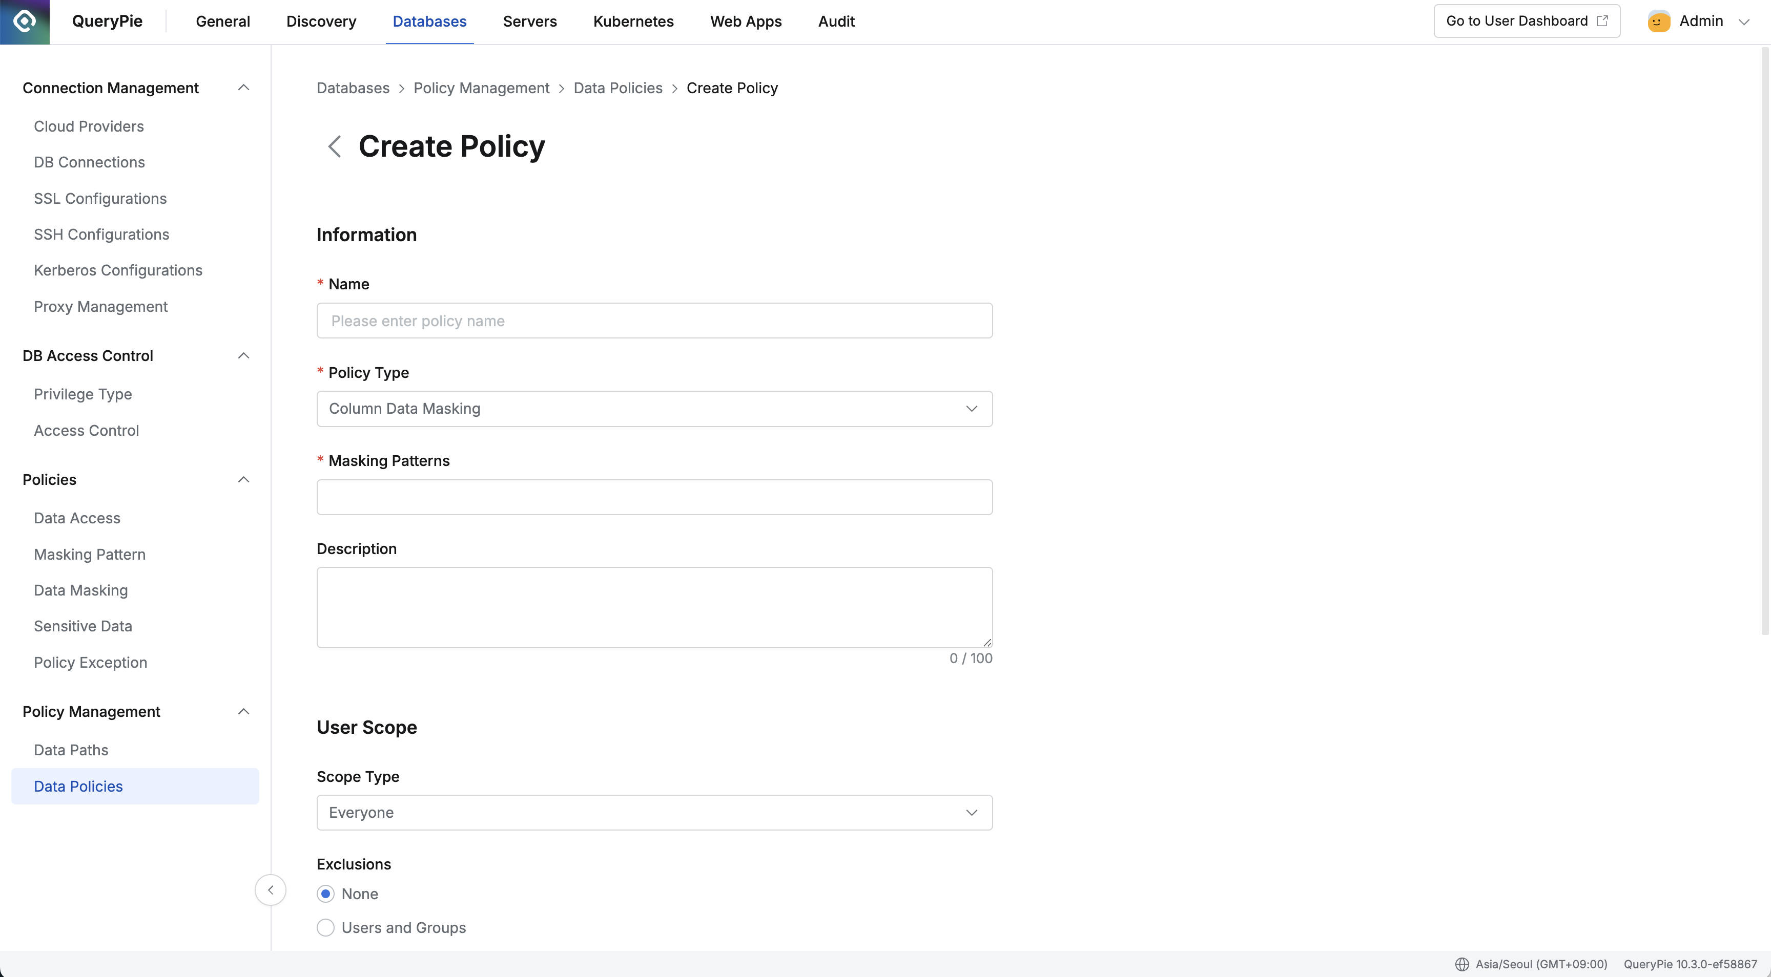Open Masking Pattern in sidebar

click(89, 555)
